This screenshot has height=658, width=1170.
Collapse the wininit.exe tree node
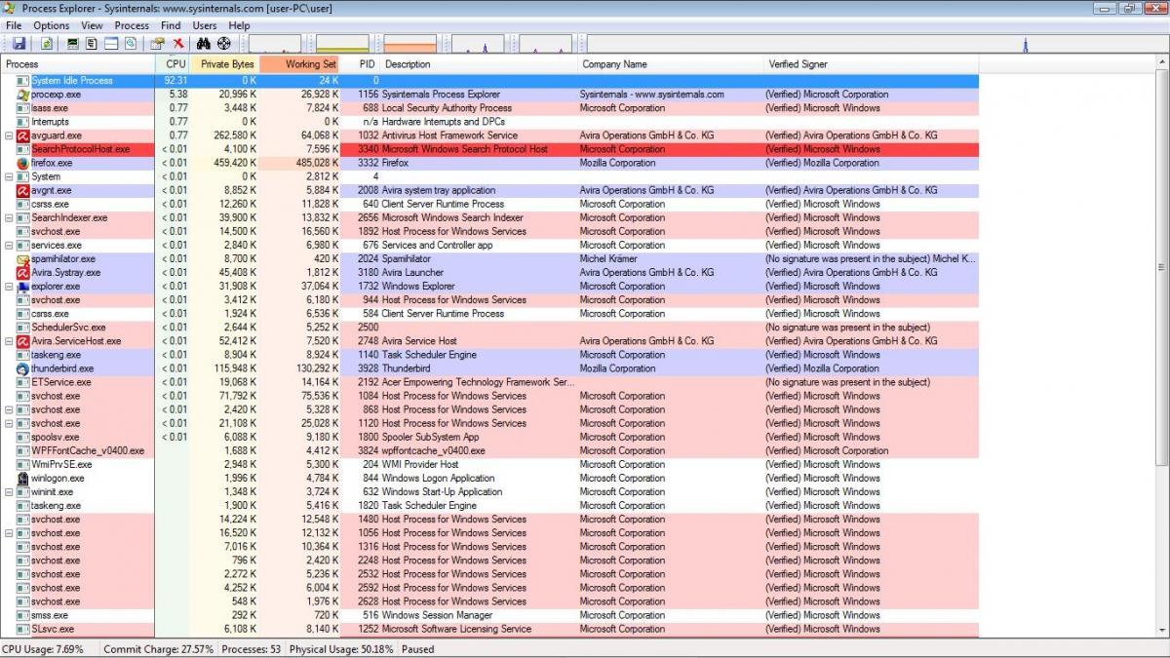[x=9, y=492]
